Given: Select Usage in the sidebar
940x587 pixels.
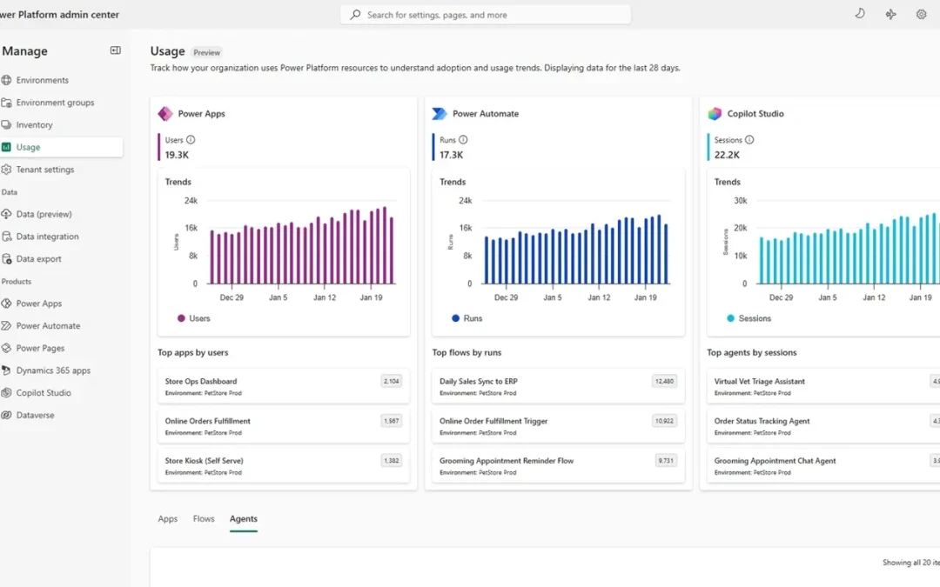Looking at the screenshot, I should coord(62,147).
